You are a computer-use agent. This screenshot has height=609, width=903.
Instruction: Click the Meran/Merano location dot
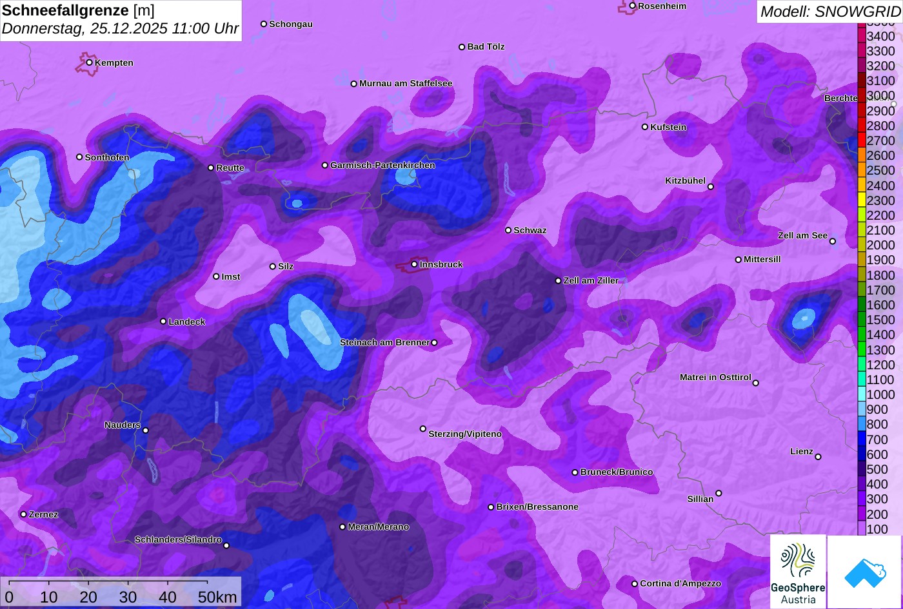342,527
